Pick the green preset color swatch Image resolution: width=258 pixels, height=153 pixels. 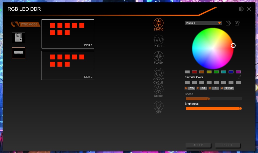[x=216, y=72]
